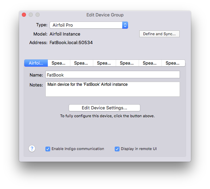Close the Edit Device Group window
Image resolution: width=210 pixels, height=189 pixels.
[24, 15]
